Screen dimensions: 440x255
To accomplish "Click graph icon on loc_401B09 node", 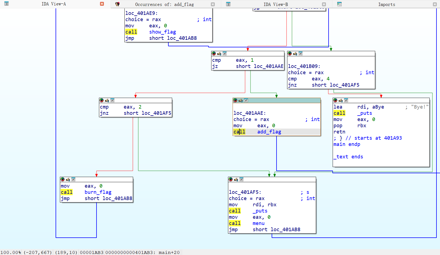I will 300,54.
